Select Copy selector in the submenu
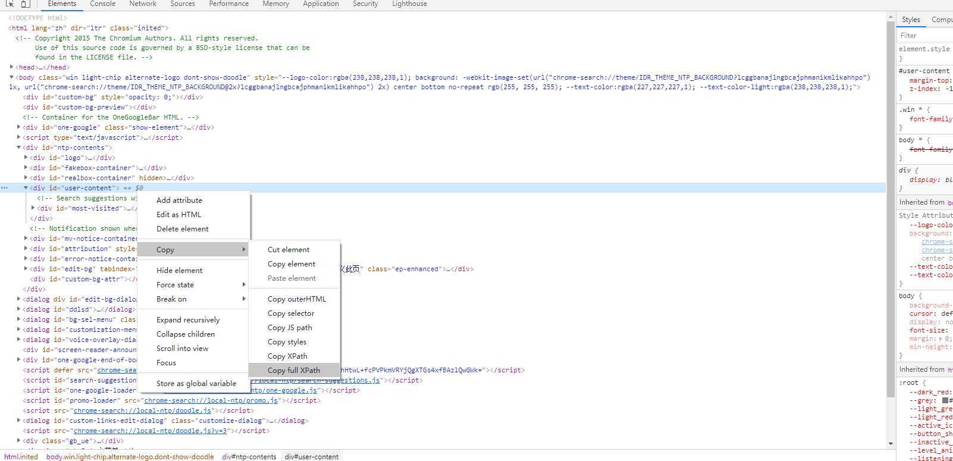This screenshot has height=461, width=953. point(291,313)
